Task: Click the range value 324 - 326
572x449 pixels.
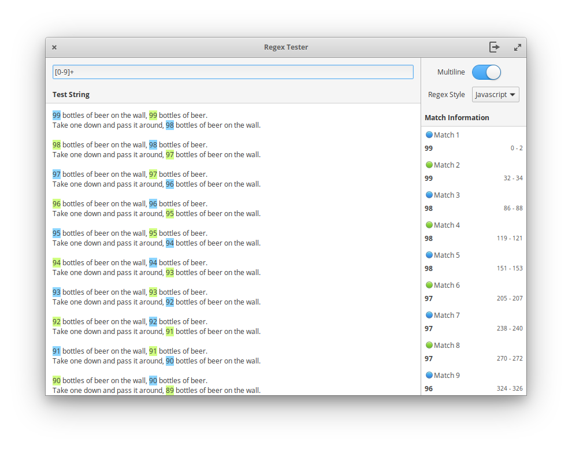Action: click(510, 388)
